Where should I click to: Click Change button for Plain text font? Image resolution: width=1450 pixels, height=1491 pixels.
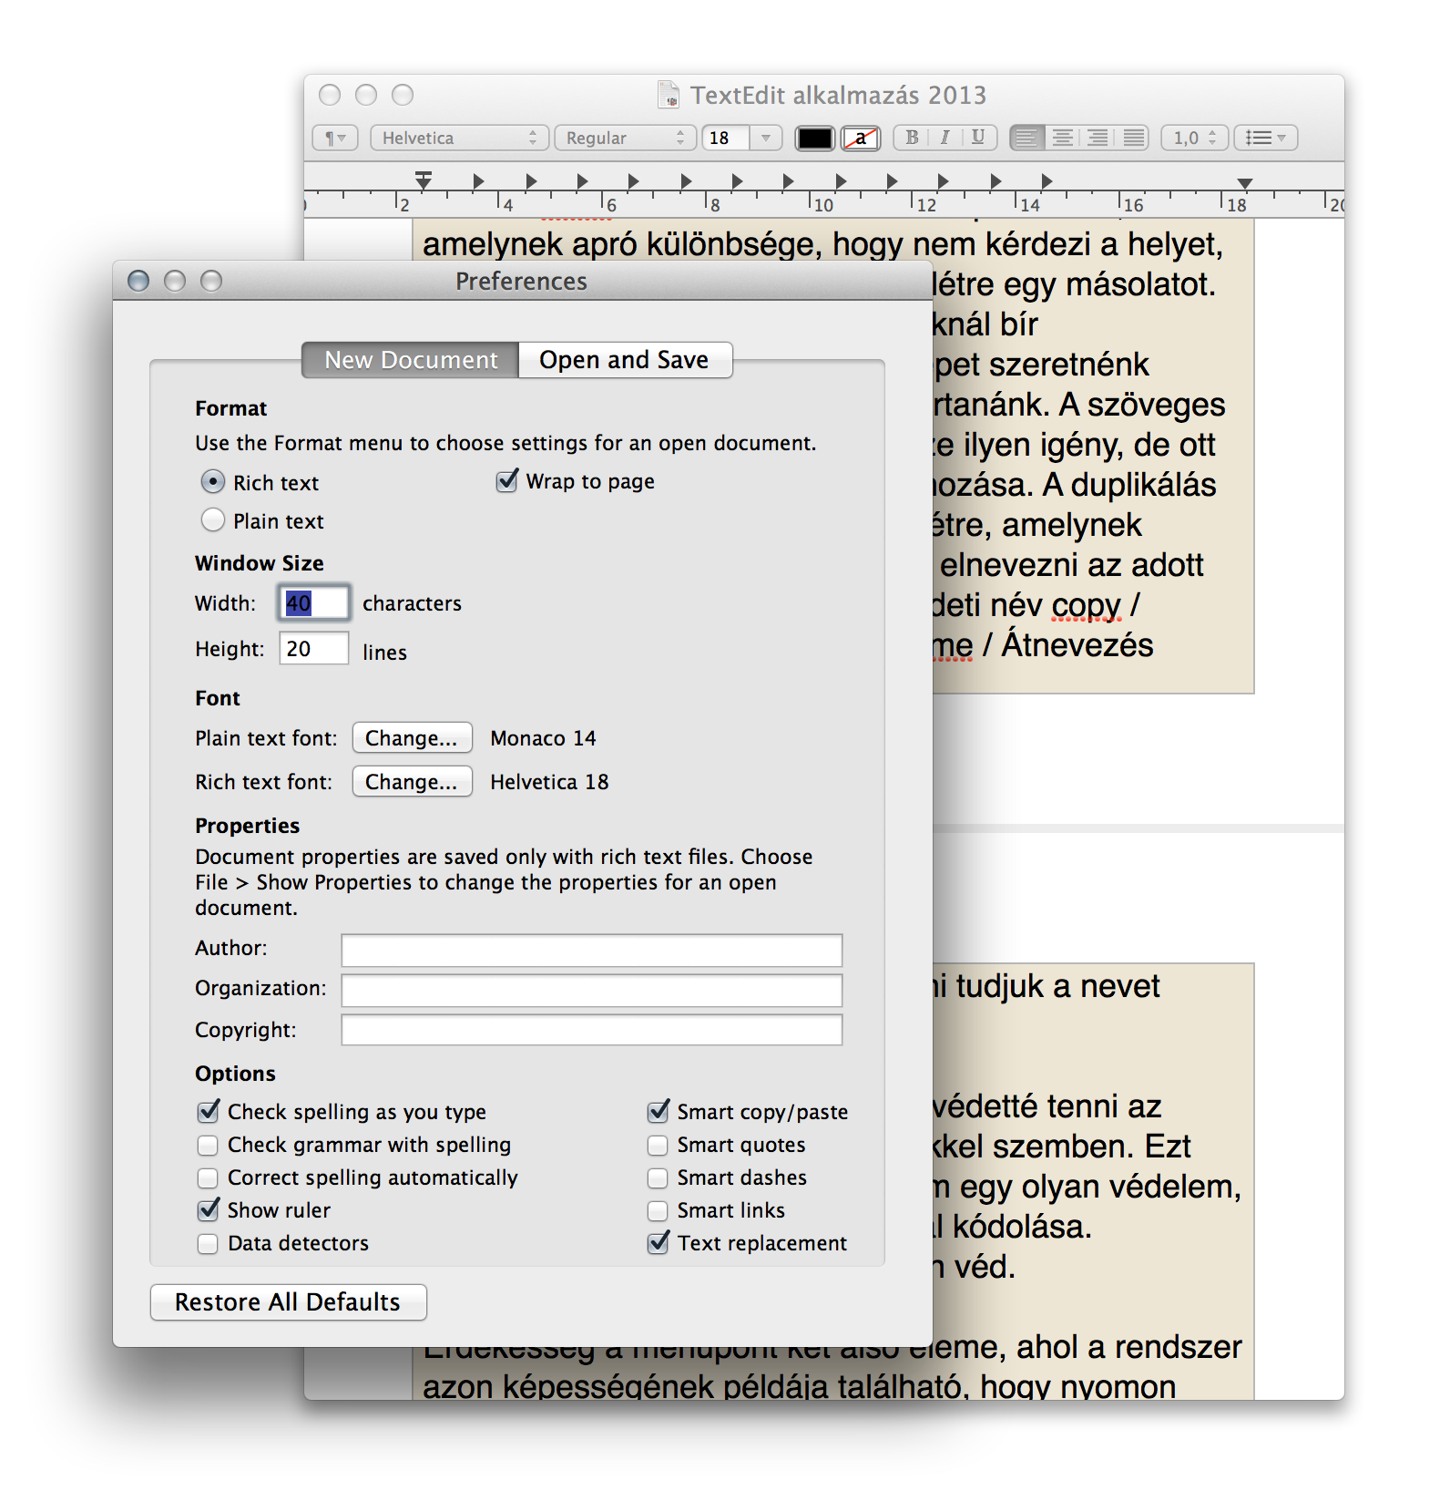(x=412, y=737)
